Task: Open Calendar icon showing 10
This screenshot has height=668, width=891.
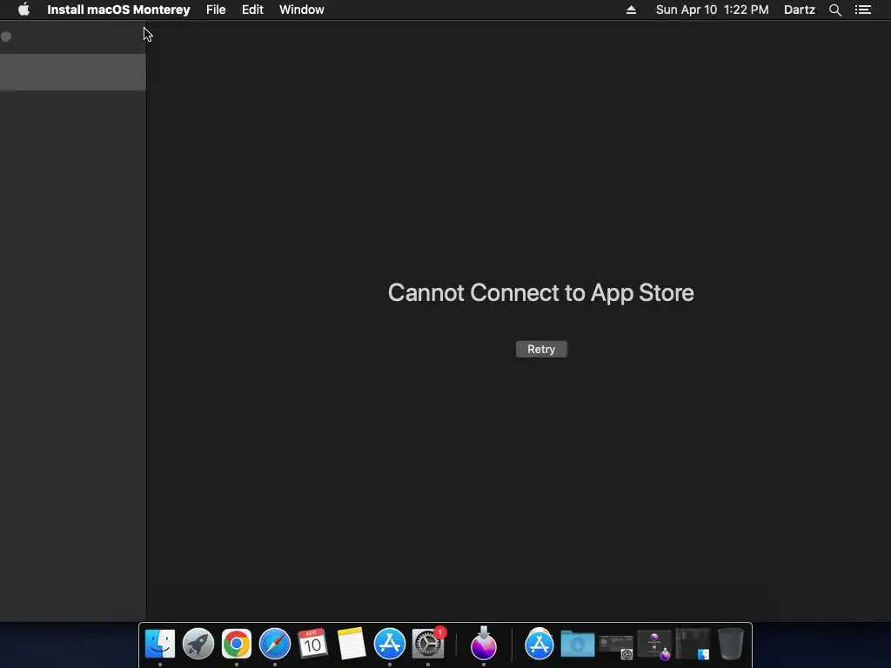Action: 312,645
